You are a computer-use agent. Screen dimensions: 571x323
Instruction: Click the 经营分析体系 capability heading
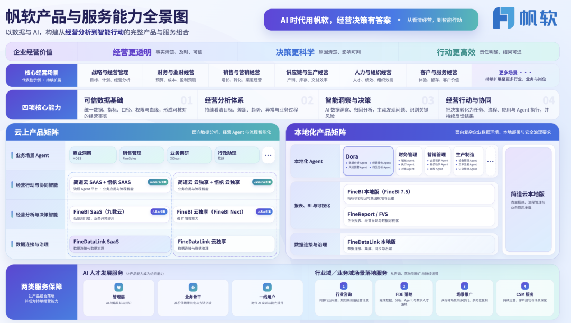point(224,100)
